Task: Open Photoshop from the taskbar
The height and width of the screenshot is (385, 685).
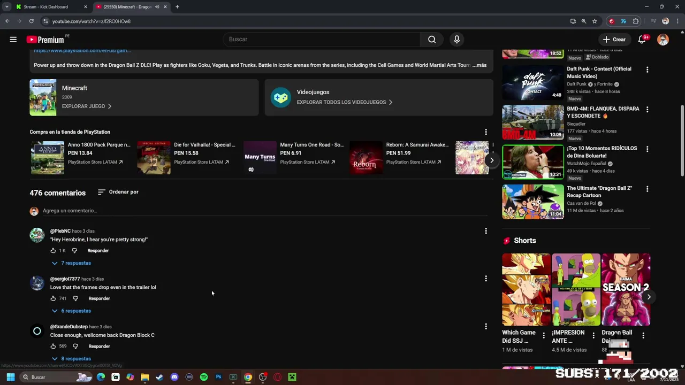Action: [x=218, y=377]
